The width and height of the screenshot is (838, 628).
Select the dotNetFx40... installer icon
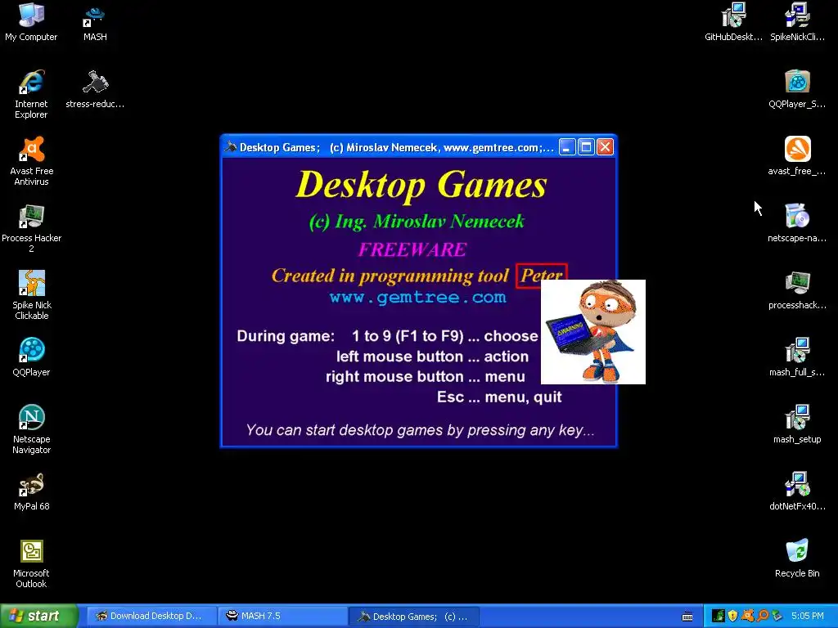797,491
